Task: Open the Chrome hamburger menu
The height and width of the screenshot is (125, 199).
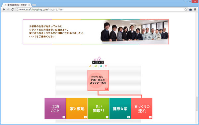Action: (195, 10)
